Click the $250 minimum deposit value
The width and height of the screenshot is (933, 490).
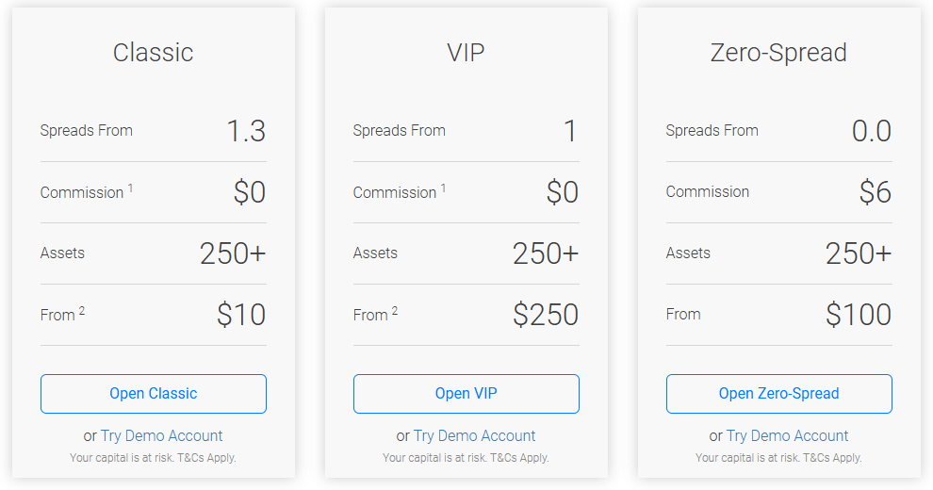[x=546, y=315]
